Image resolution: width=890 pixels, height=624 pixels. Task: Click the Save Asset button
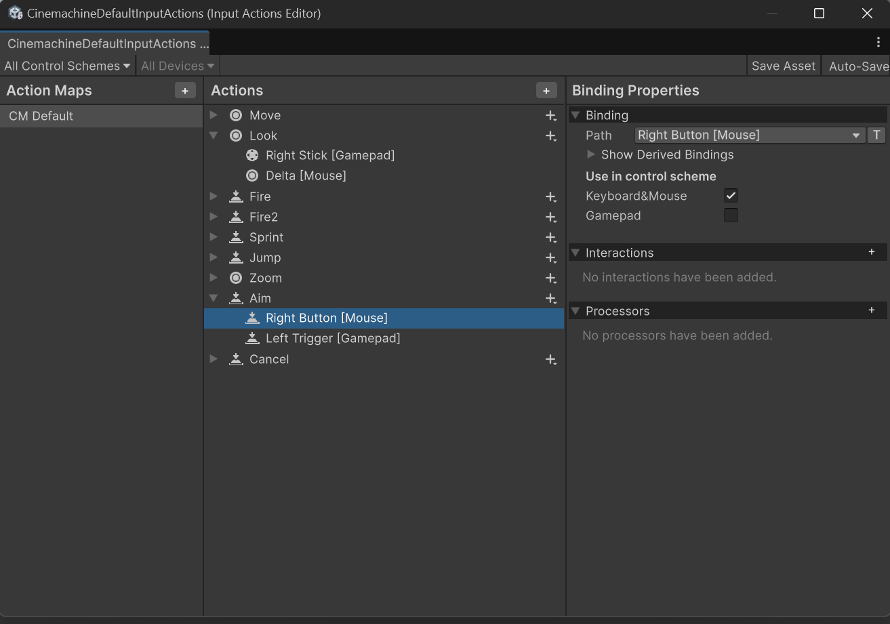coord(784,66)
